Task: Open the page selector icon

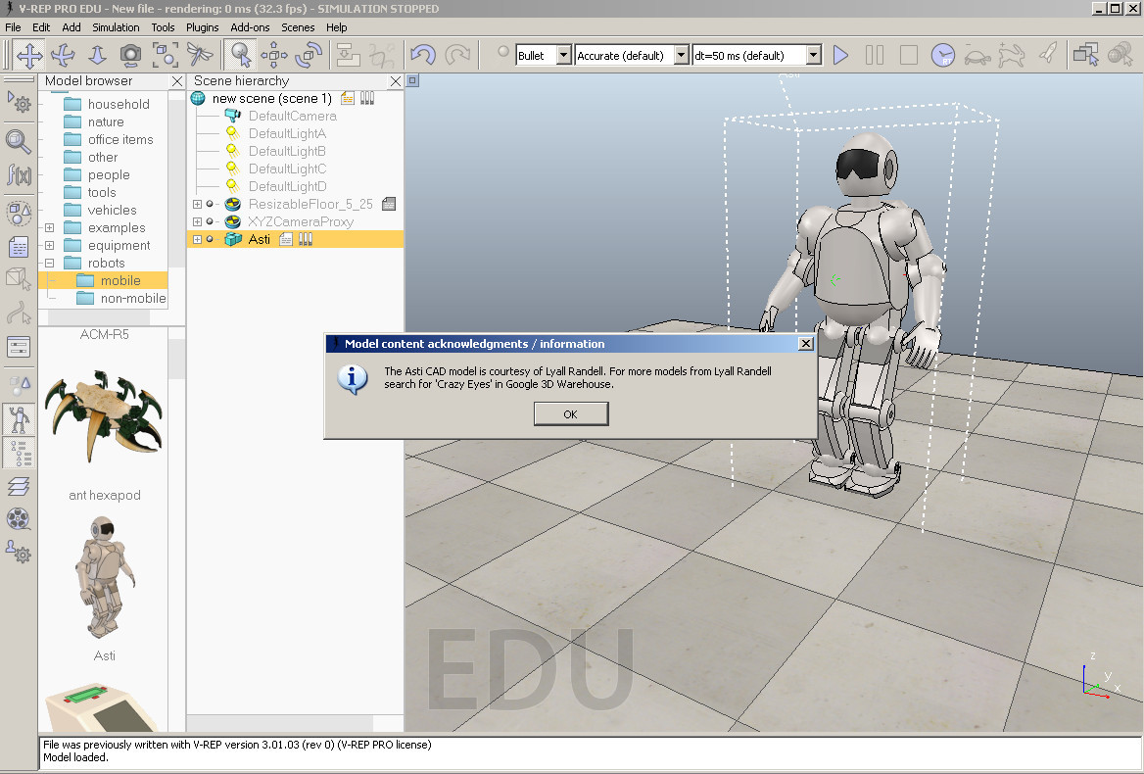Action: pyautogui.click(x=1085, y=56)
